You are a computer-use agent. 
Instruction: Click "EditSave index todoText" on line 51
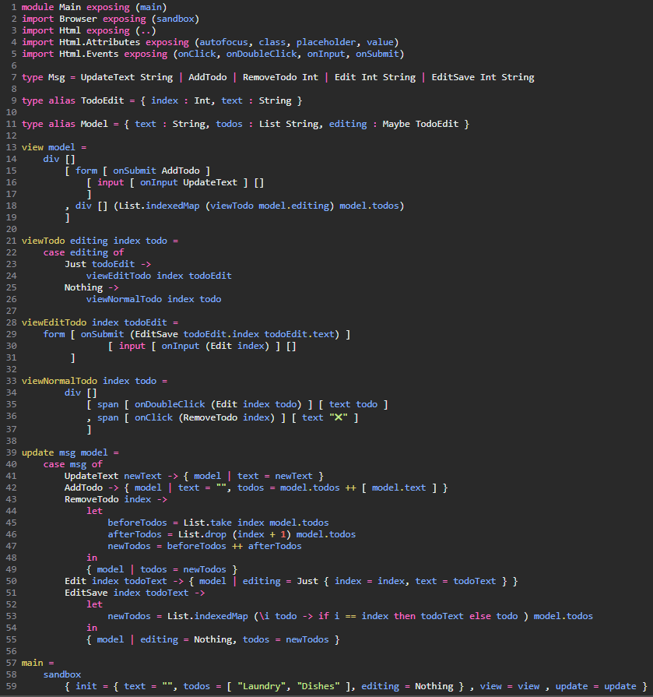pos(127,593)
